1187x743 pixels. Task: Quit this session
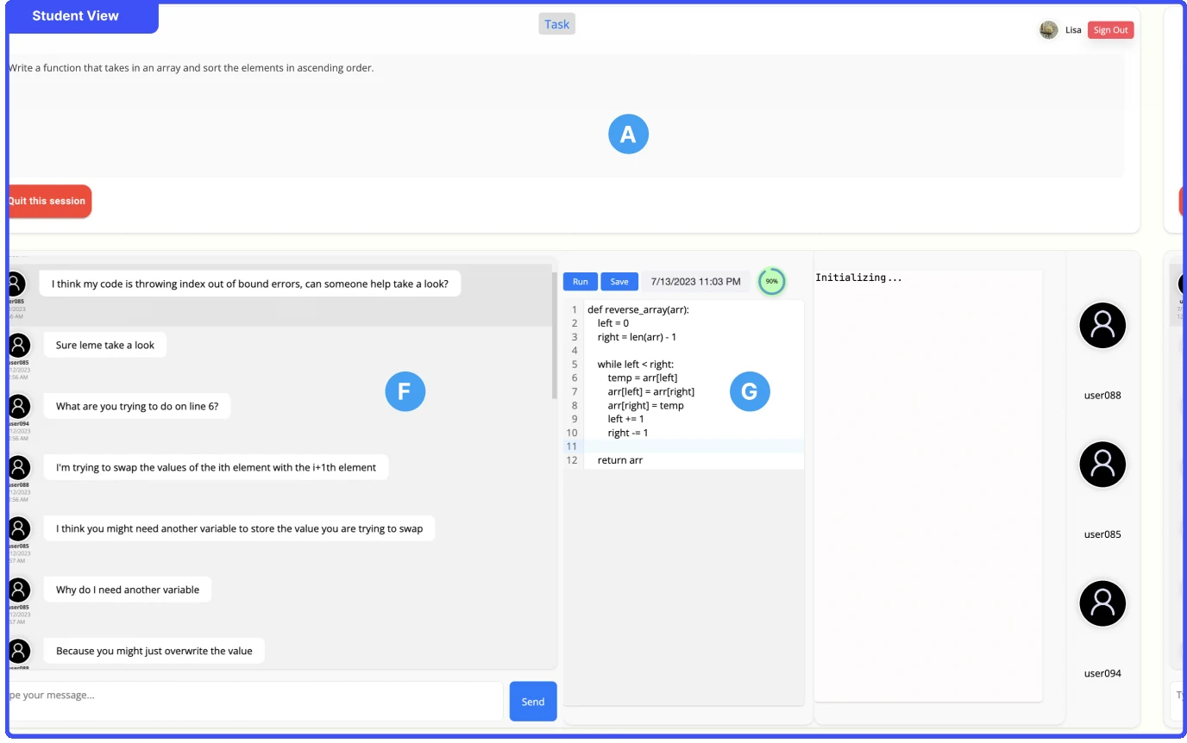[x=48, y=201]
